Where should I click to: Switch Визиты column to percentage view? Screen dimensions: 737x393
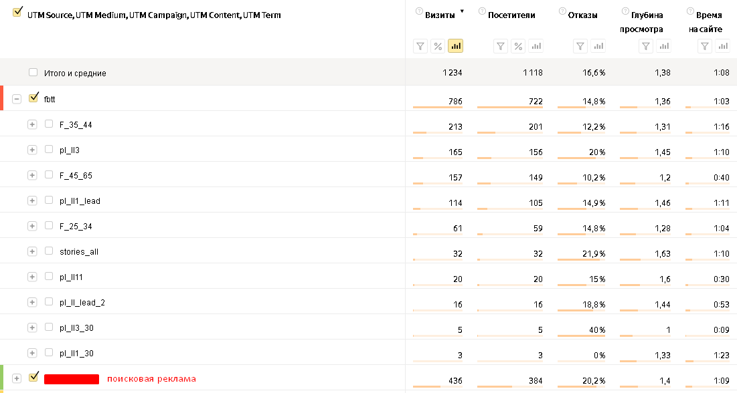coord(438,46)
